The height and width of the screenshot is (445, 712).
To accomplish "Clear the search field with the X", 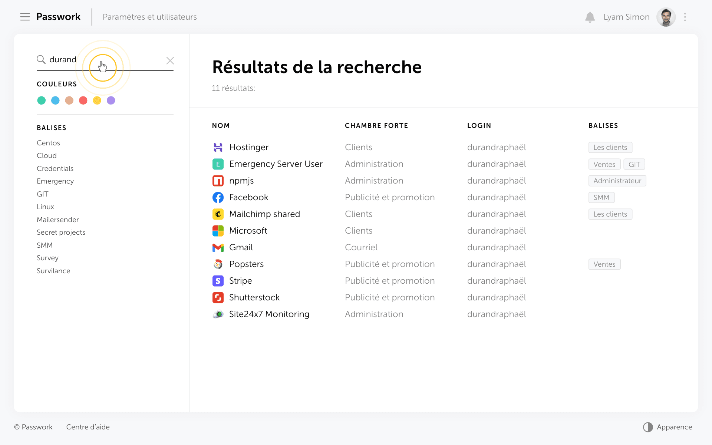I will 170,60.
